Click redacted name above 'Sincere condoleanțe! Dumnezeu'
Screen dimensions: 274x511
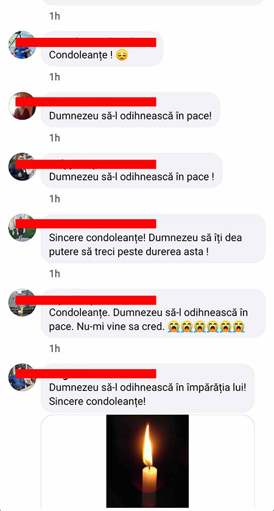pos(86,224)
